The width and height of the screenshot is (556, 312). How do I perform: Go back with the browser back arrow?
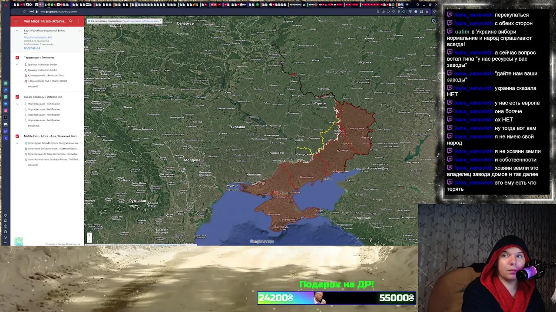[12, 12]
